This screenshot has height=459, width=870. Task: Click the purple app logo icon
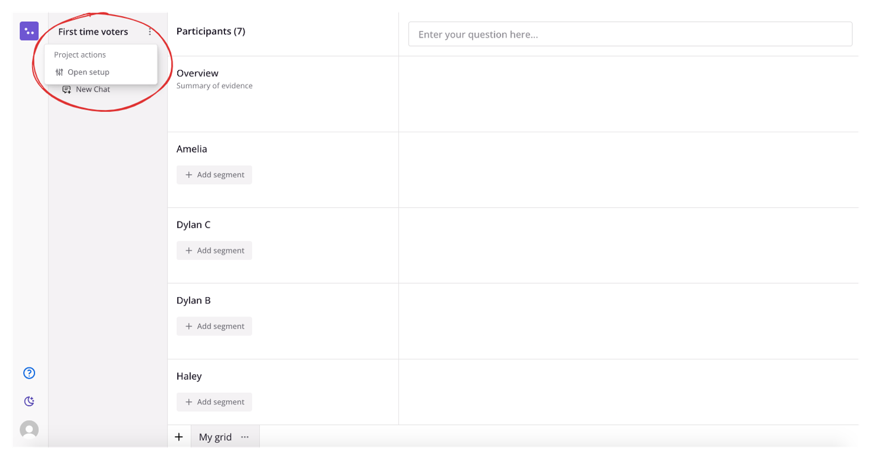point(29,31)
